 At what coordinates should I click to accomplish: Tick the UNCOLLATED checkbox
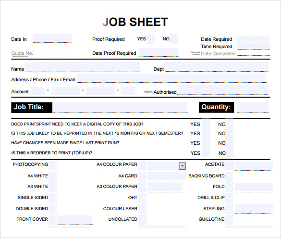[x=143, y=220]
